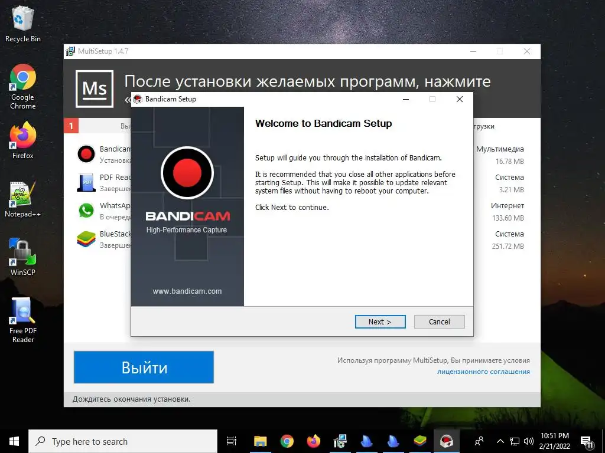
Task: Click the Bandicam icon in MultiSetup list
Action: click(x=86, y=154)
